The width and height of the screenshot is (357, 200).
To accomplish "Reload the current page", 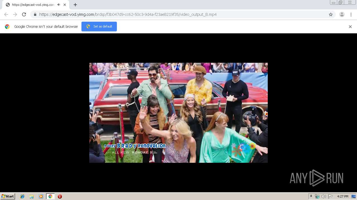I will pos(24,14).
